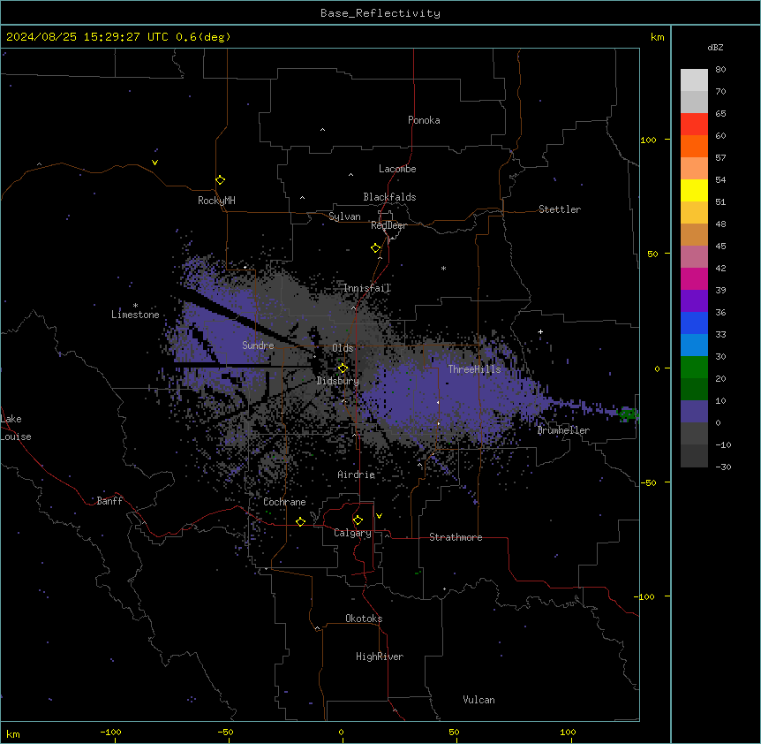Click the yellow V marker east of Calgary
761x744 pixels.
click(x=379, y=516)
